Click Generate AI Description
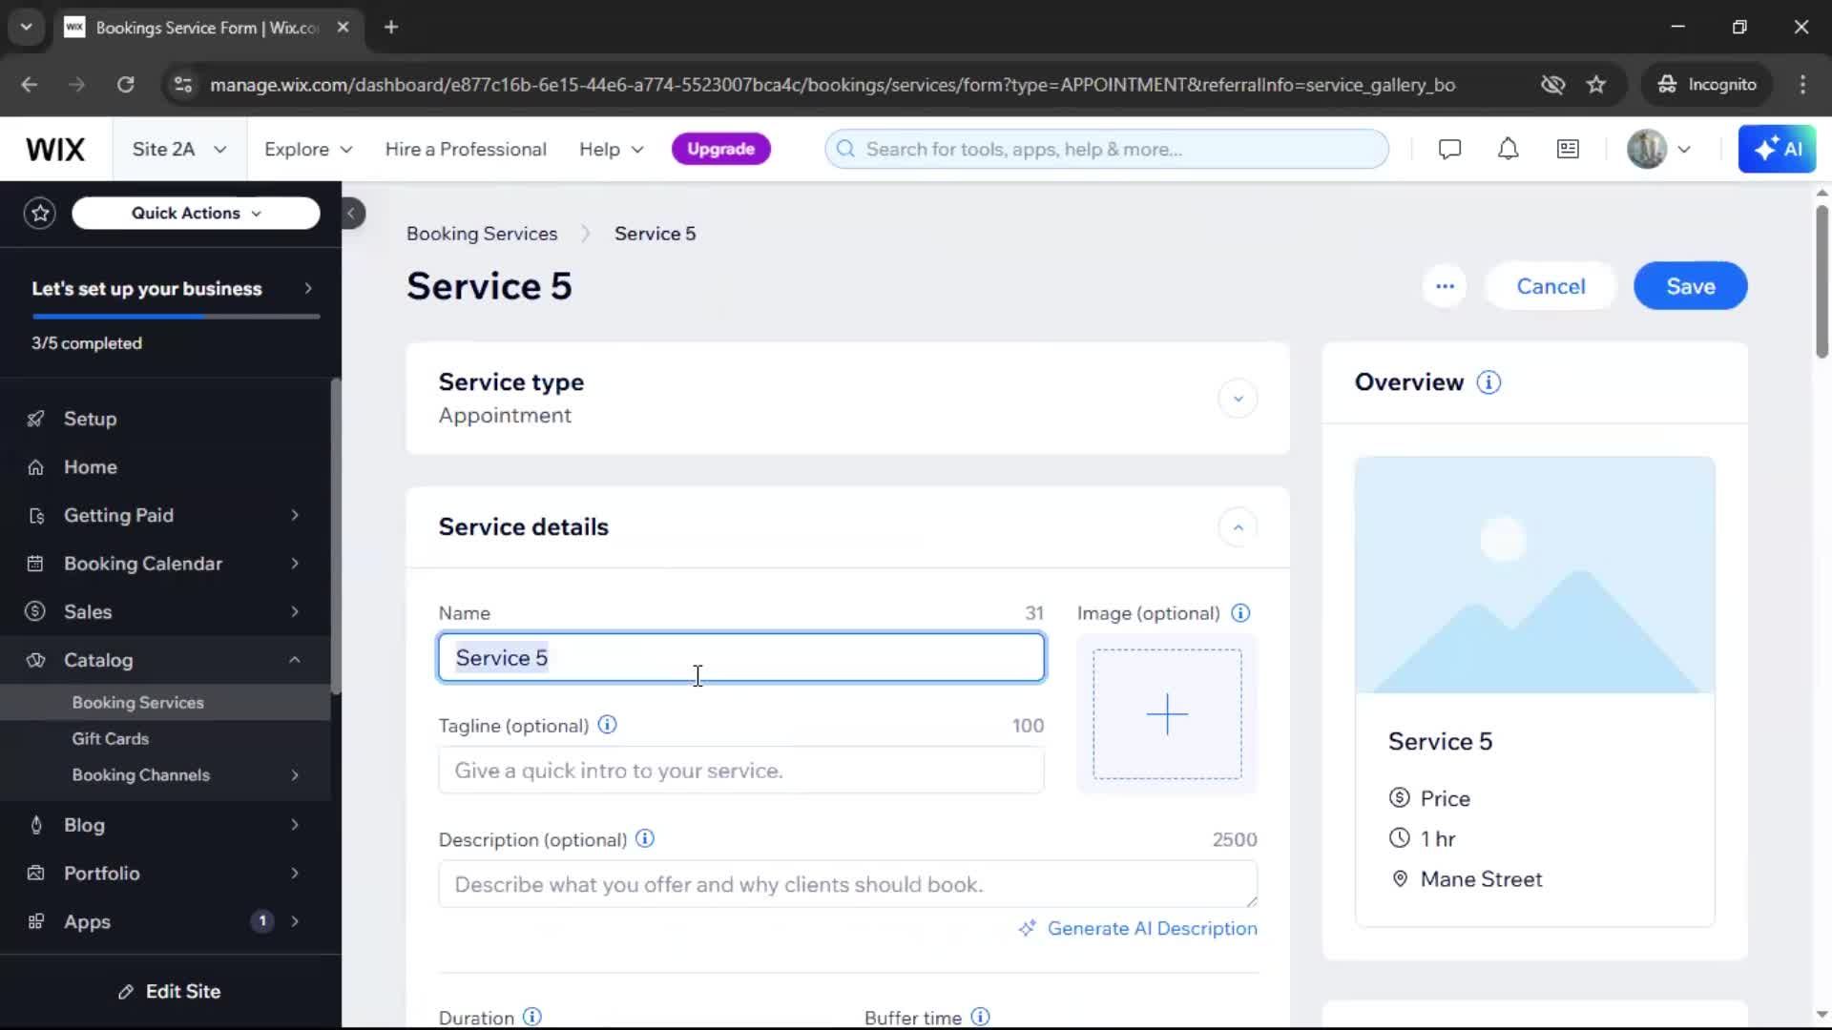This screenshot has width=1832, height=1030. click(1138, 929)
